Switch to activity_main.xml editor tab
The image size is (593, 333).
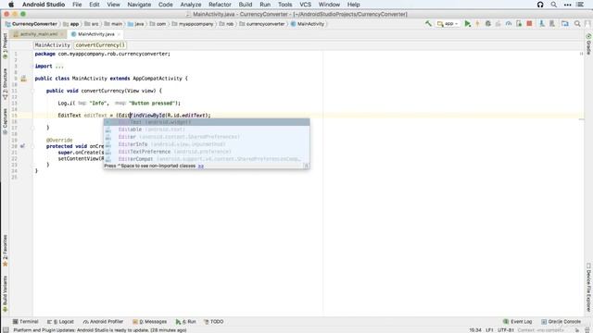point(39,34)
